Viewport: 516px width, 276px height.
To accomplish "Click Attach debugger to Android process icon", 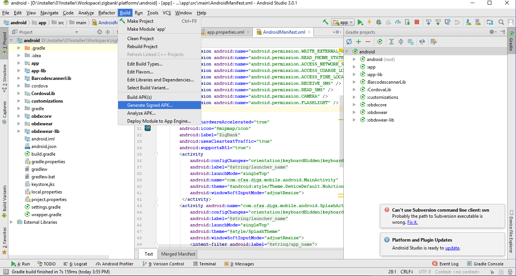I will coord(408,22).
